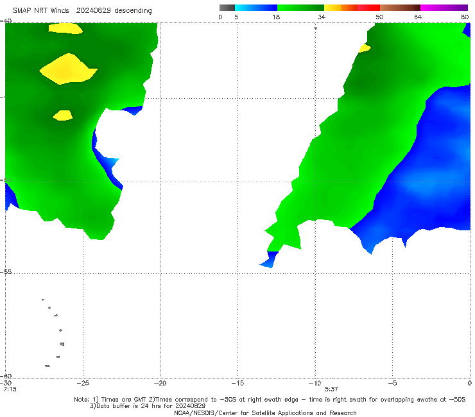Click the longitude label '-25'
Screen dimensions: 475x417
(x=83, y=383)
